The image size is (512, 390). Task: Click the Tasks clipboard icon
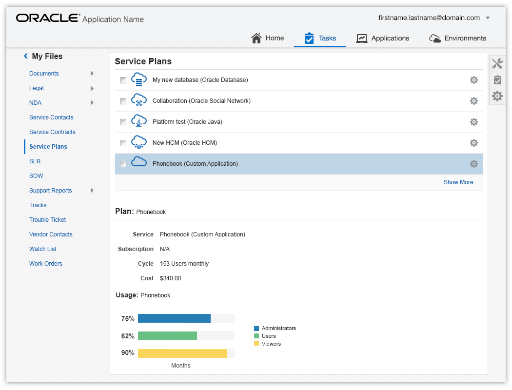coord(309,38)
